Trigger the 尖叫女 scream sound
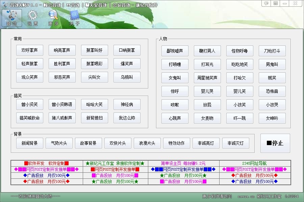This screenshot has height=202, width=304. coord(95,77)
